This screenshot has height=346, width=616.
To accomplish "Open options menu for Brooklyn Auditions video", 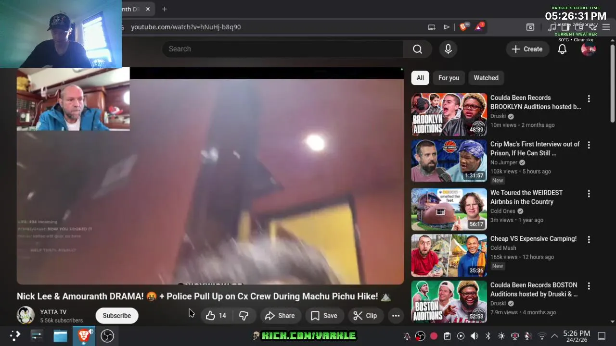I will coord(589,99).
